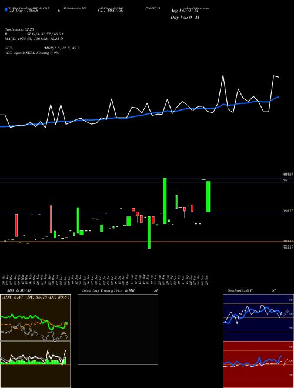
Task: Click the "Day Vol: 0 M" label
Action: coord(185,18)
